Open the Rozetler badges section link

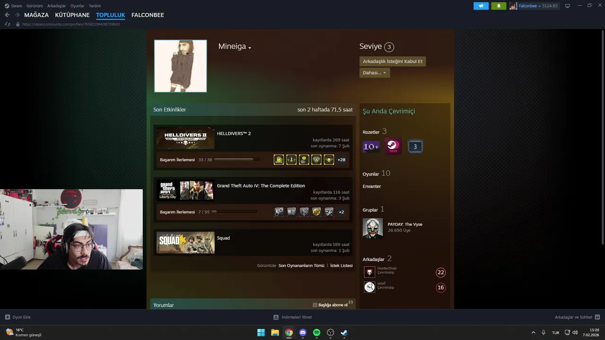[371, 132]
